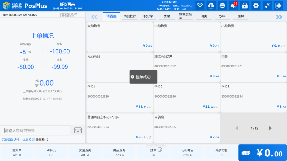The width and height of the screenshot is (287, 161).
Task: Go to next product page arrow
Action: pos(270,128)
